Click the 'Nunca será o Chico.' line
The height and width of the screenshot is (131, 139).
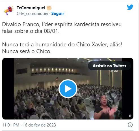(27, 51)
